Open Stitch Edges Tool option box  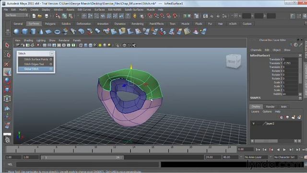pyautogui.click(x=51, y=64)
